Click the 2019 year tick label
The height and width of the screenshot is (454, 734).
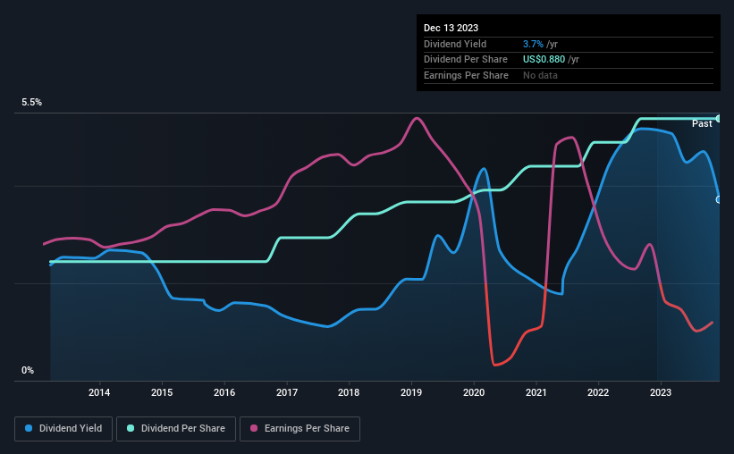(x=411, y=392)
